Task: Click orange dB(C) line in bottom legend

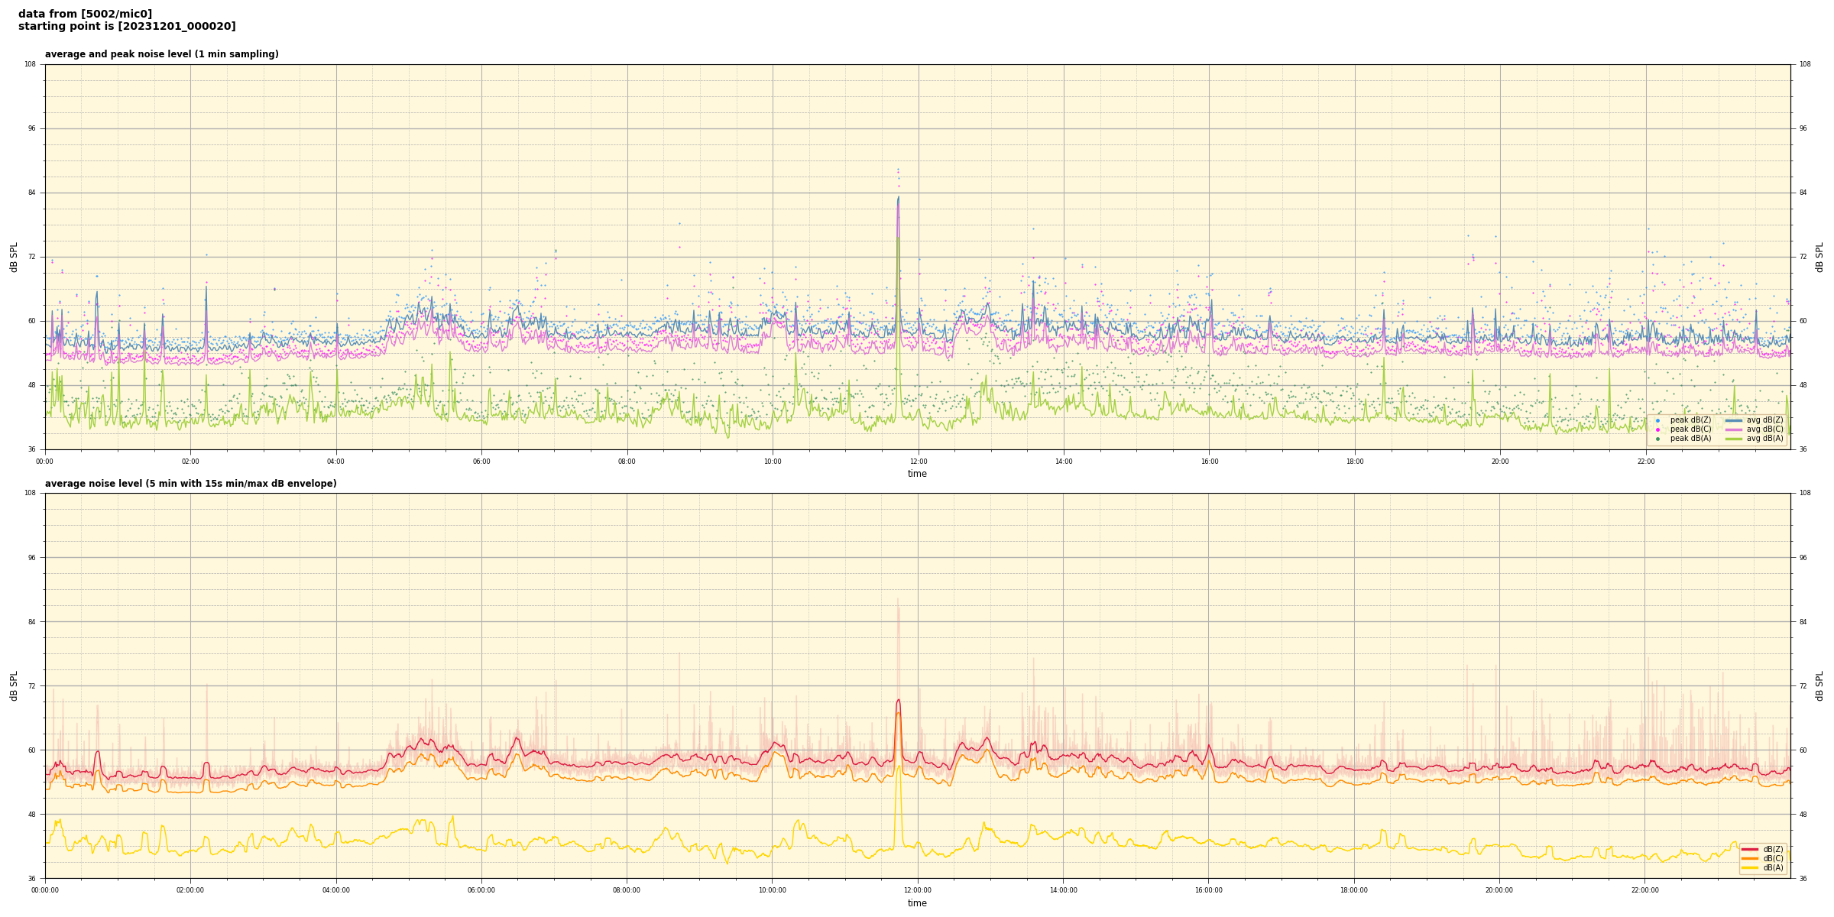Action: pyautogui.click(x=1750, y=858)
